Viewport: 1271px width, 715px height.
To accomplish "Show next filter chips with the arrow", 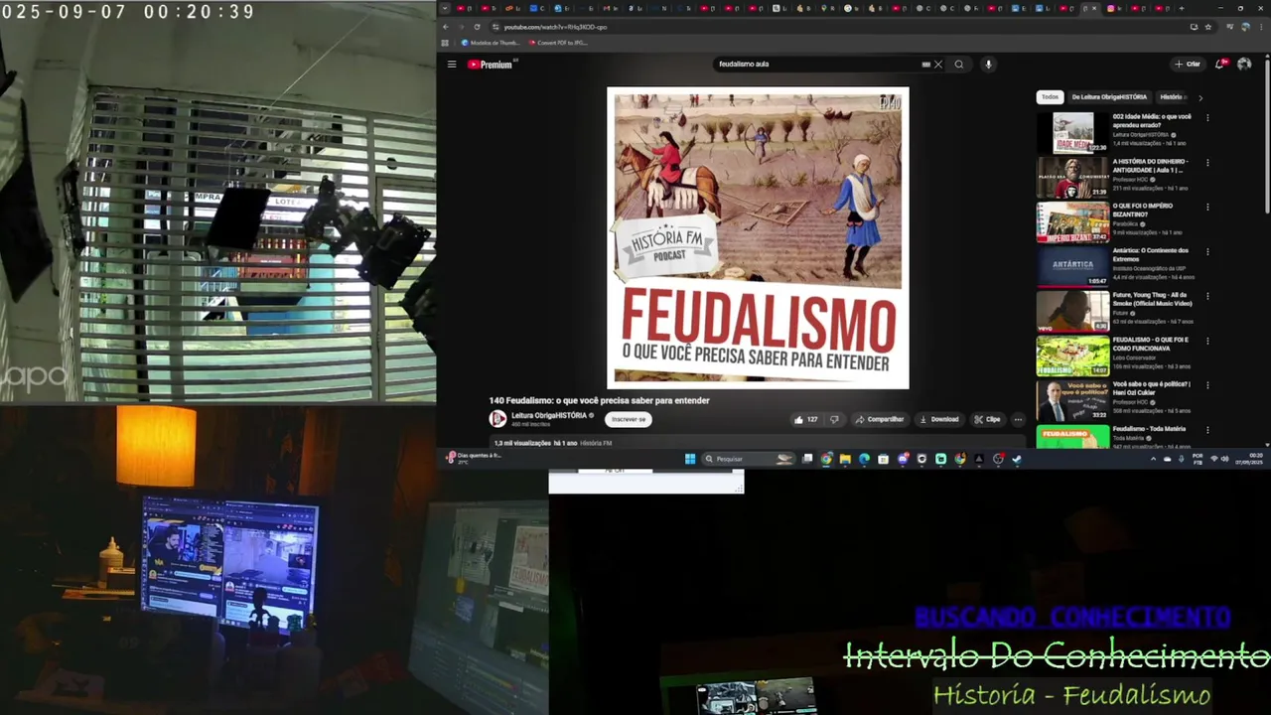I will click(x=1200, y=97).
